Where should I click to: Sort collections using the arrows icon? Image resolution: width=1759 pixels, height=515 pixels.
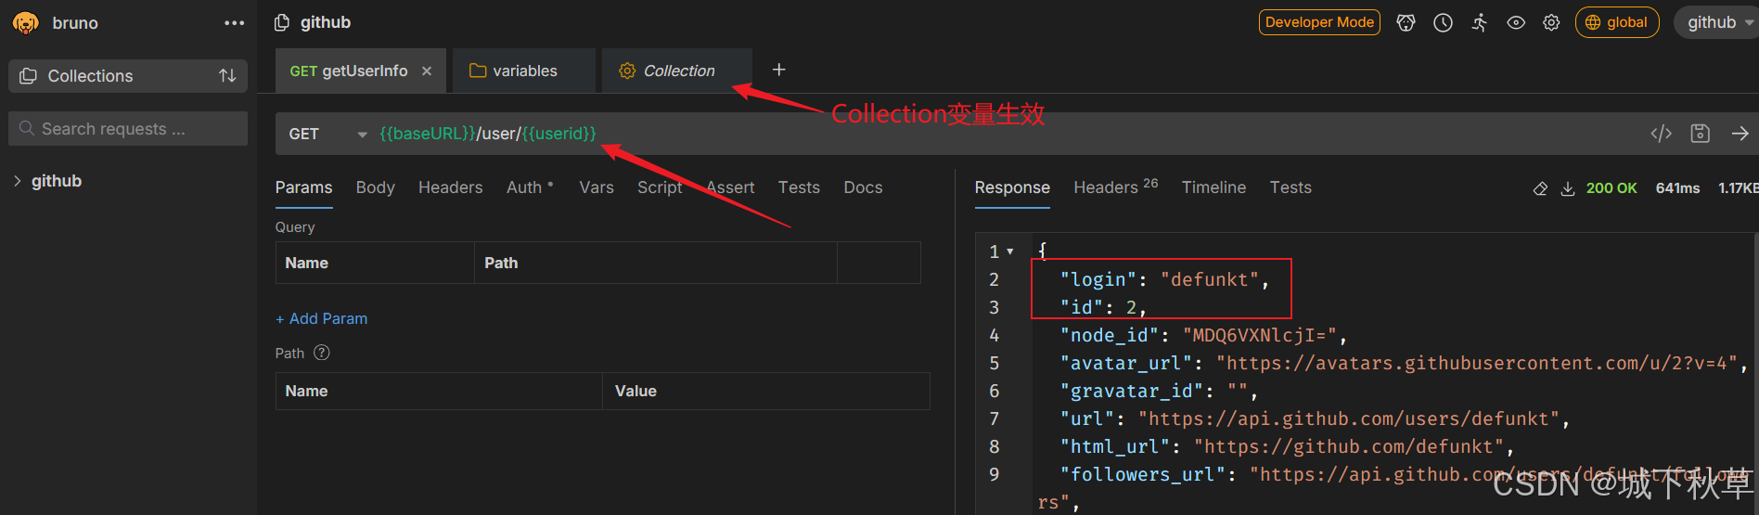[x=227, y=76]
